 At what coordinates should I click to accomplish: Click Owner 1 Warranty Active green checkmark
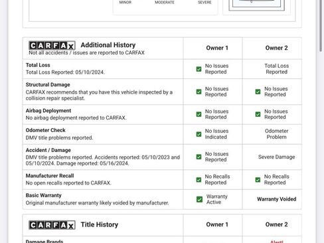click(199, 199)
